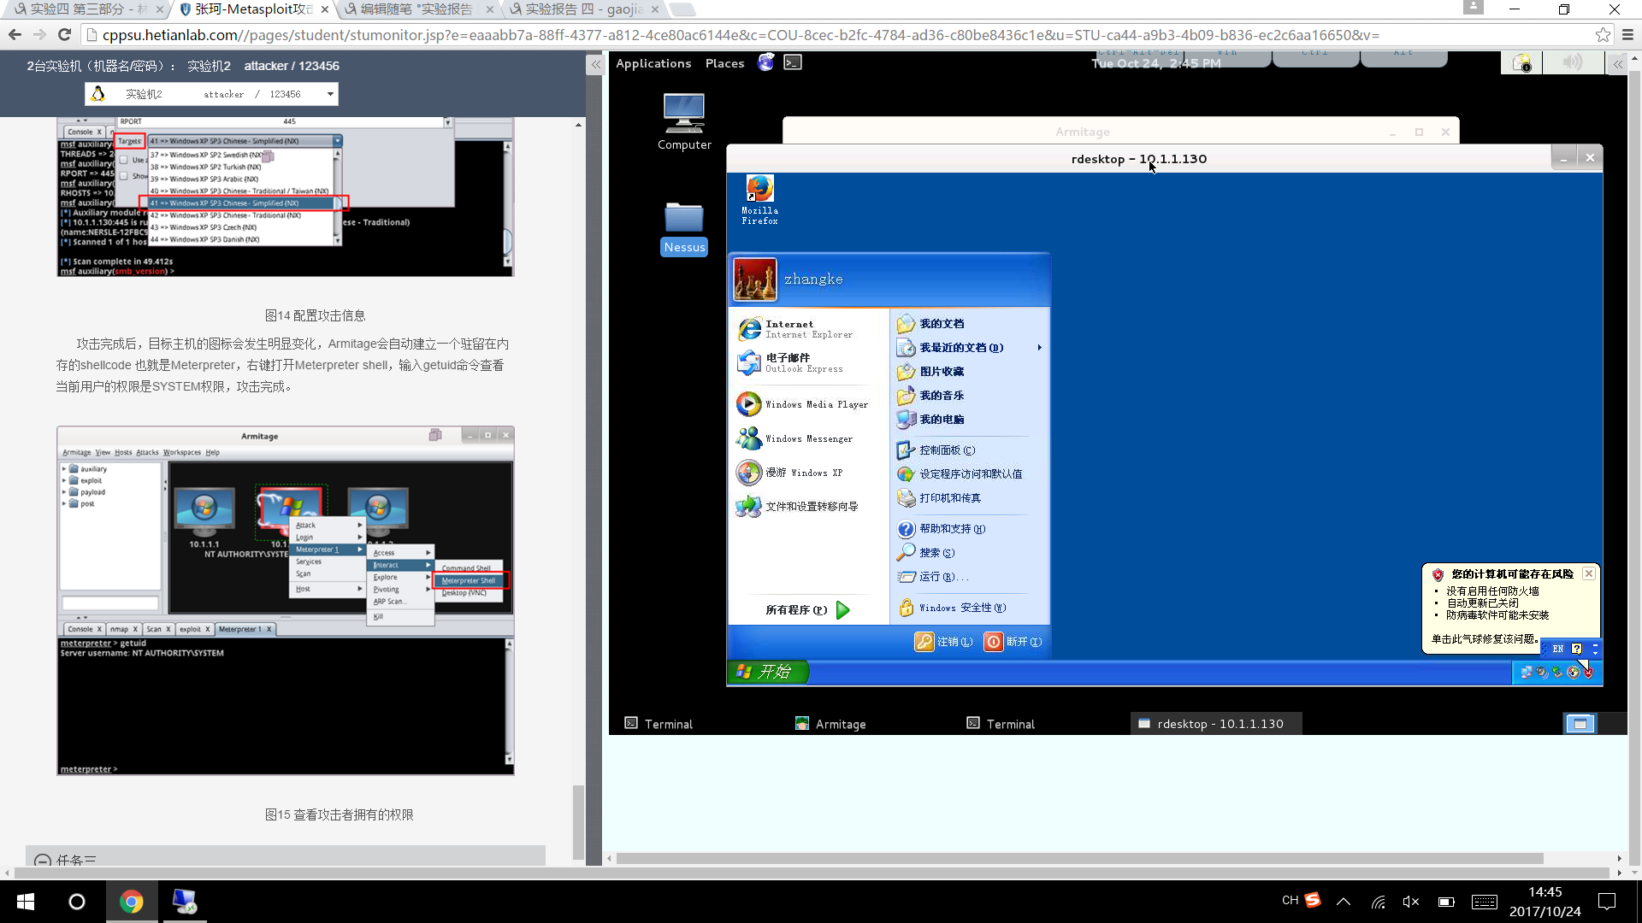The height and width of the screenshot is (923, 1642).
Task: Click browser launcher icon beside Places
Action: [765, 62]
